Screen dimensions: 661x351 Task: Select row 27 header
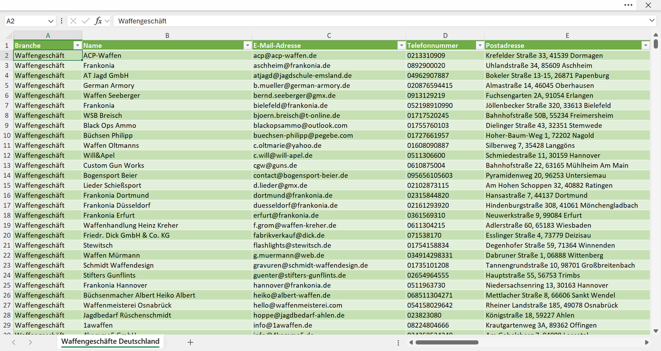(x=7, y=305)
